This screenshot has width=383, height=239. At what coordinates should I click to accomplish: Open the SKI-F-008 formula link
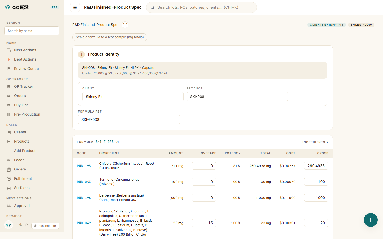[105, 142]
